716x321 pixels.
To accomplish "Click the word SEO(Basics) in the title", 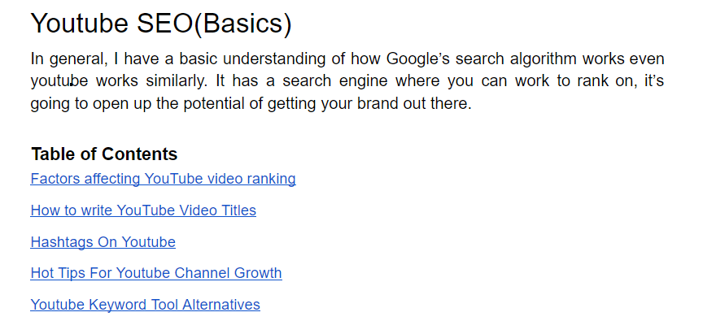I will 214,24.
